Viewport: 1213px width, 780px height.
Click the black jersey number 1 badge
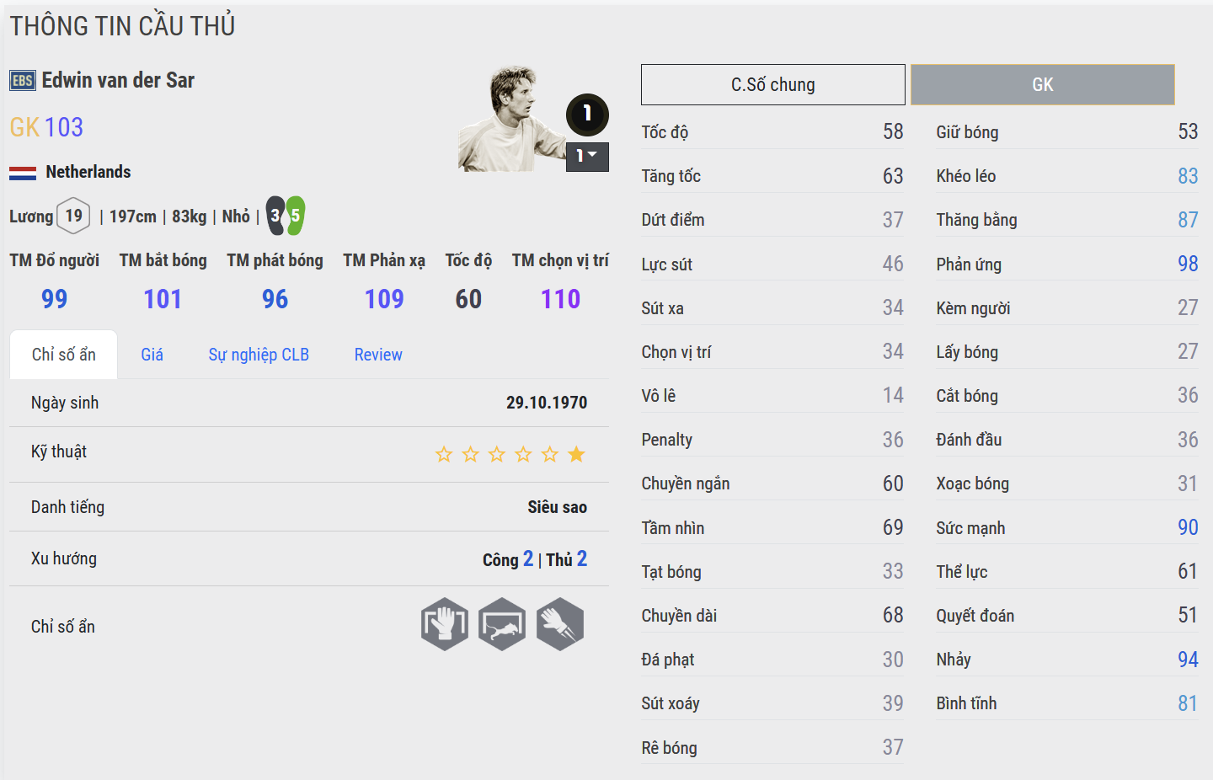587,115
